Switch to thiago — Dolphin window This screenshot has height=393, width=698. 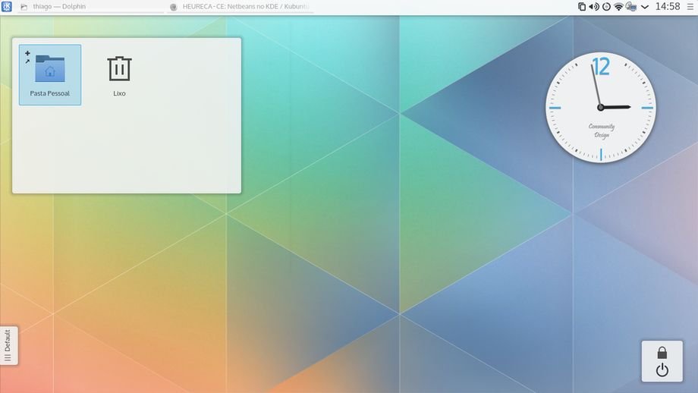[91, 7]
